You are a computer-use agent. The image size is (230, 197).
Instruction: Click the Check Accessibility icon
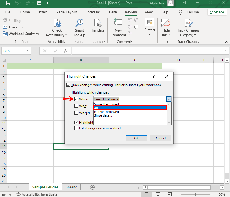[x=57, y=23]
